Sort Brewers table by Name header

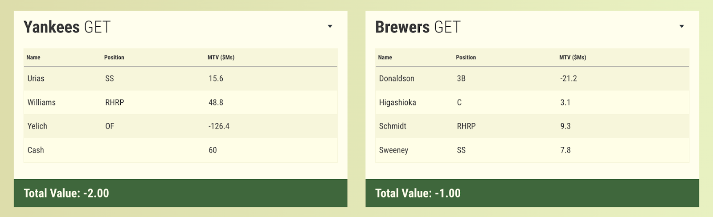point(385,57)
